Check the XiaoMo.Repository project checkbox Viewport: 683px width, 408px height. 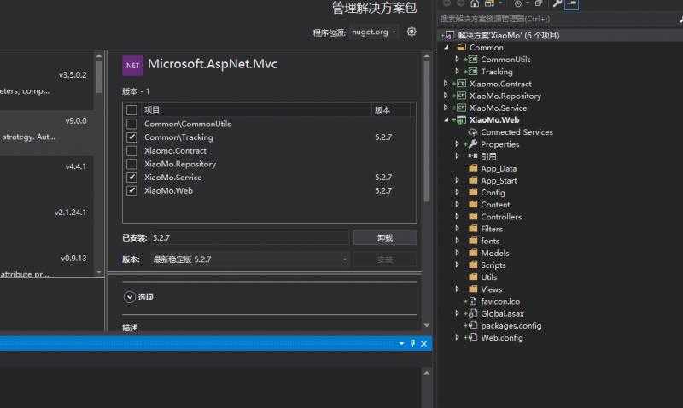click(x=131, y=164)
